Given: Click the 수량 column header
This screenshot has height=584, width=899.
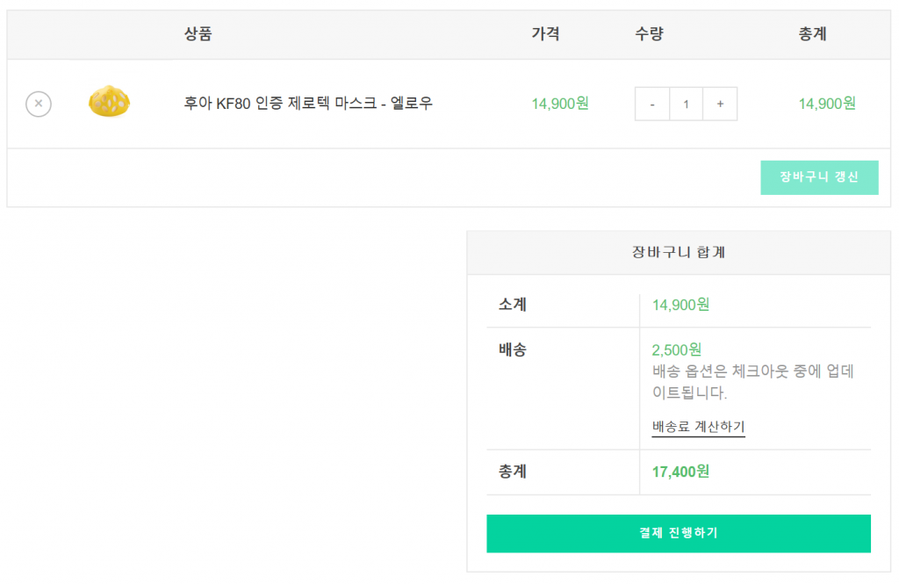Looking at the screenshot, I should (649, 34).
